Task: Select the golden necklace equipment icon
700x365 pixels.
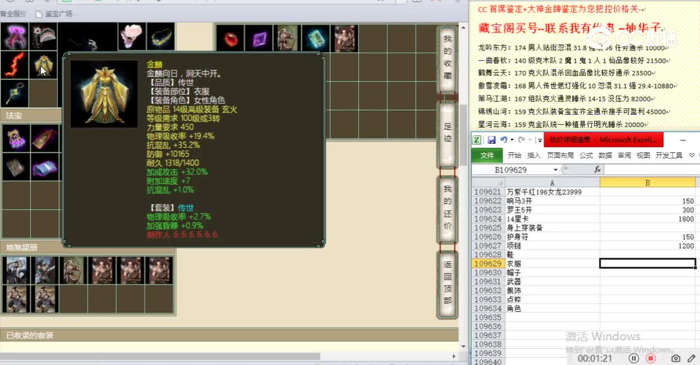Action: point(160,36)
